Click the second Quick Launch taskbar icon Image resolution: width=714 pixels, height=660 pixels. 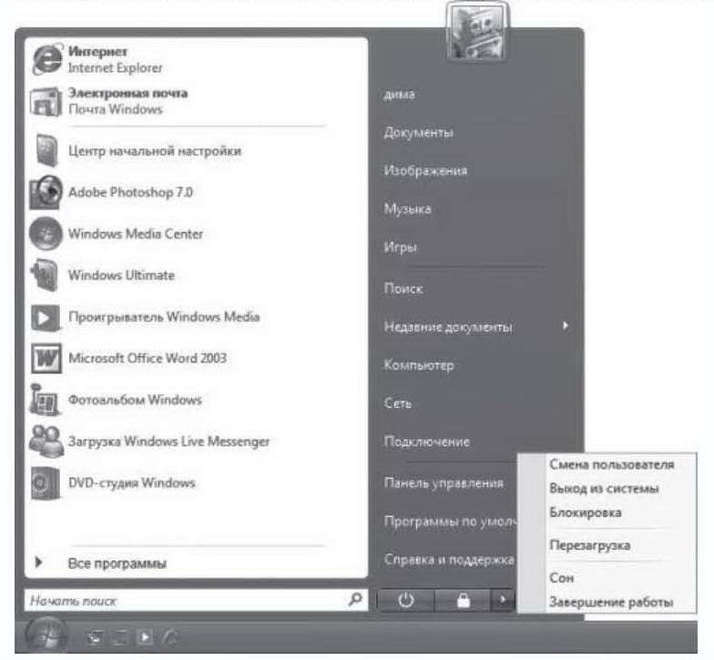pos(120,637)
